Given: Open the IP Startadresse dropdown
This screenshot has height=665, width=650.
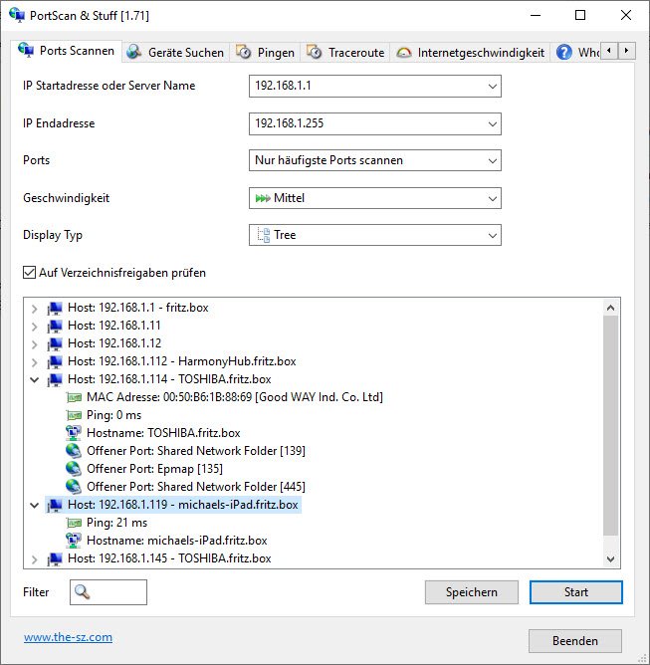Looking at the screenshot, I should (493, 86).
